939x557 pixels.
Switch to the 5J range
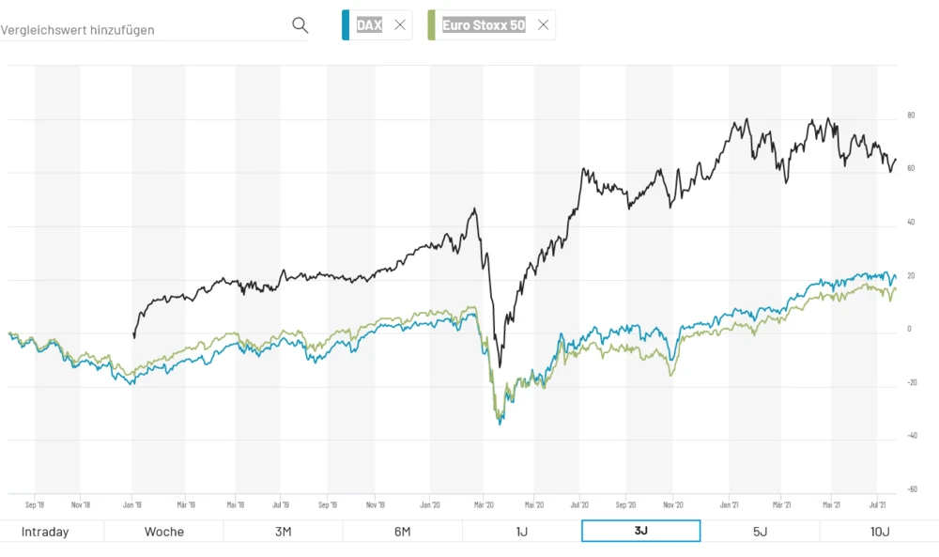pyautogui.click(x=761, y=532)
